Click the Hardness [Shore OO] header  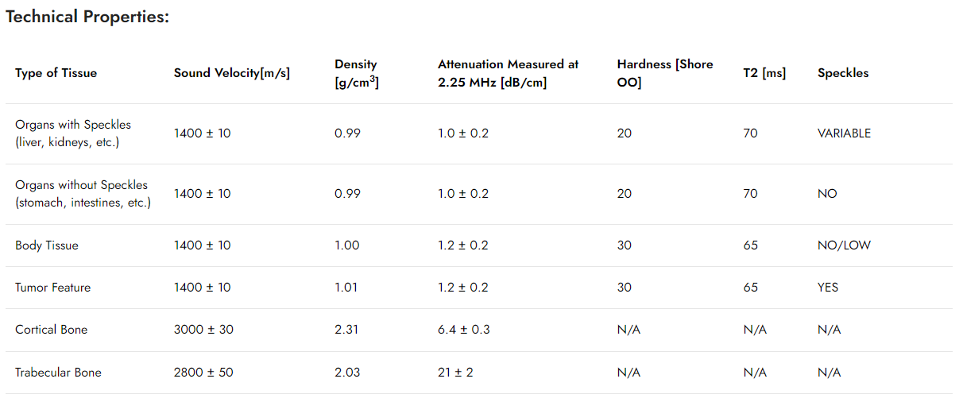coord(665,73)
